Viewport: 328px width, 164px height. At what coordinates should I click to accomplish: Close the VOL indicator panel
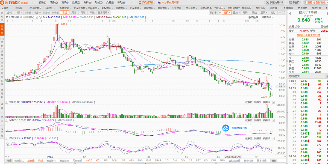click(273, 102)
